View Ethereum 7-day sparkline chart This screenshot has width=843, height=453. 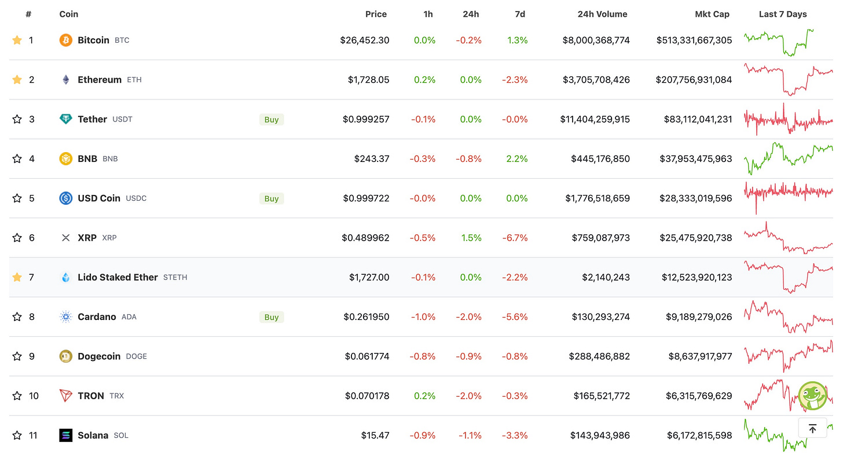coord(789,80)
